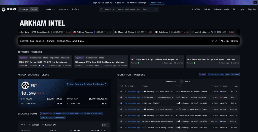Viewport: 258px width, 132px height.
Task: Open the Wintermute: Market Maker address
Action: pyautogui.click(x=194, y=92)
